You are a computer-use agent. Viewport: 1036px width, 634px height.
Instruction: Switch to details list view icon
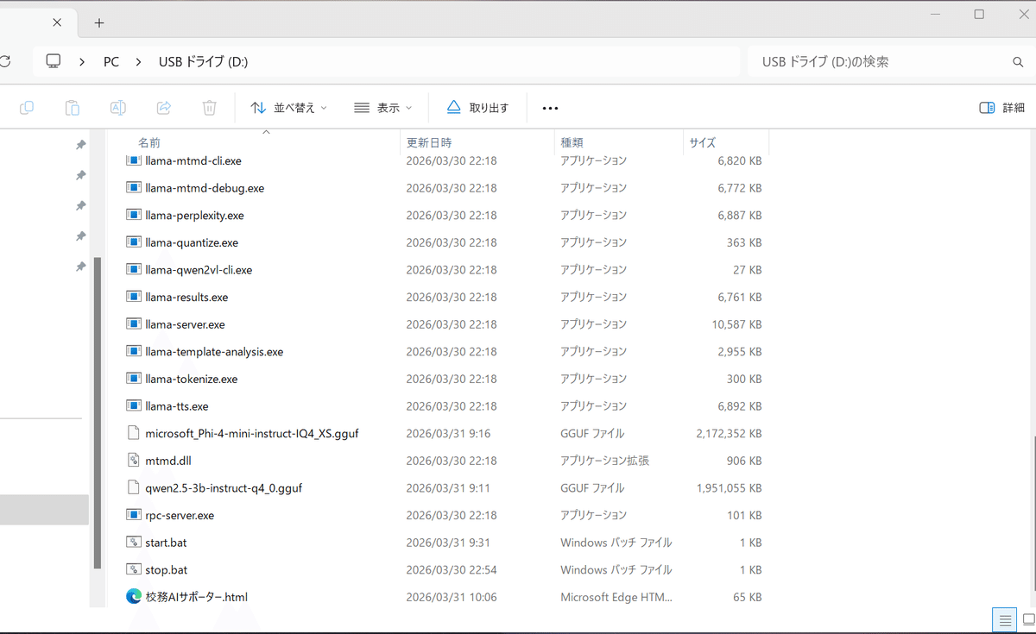[x=1003, y=620]
